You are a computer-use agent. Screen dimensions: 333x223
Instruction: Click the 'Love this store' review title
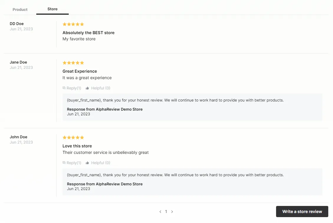point(77,146)
